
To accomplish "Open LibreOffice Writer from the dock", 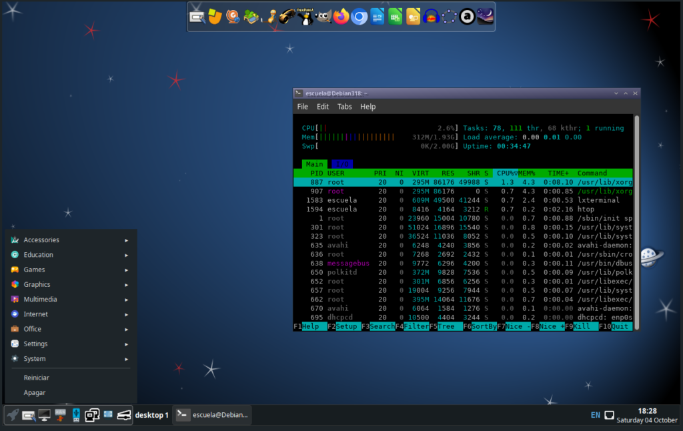I will 378,17.
